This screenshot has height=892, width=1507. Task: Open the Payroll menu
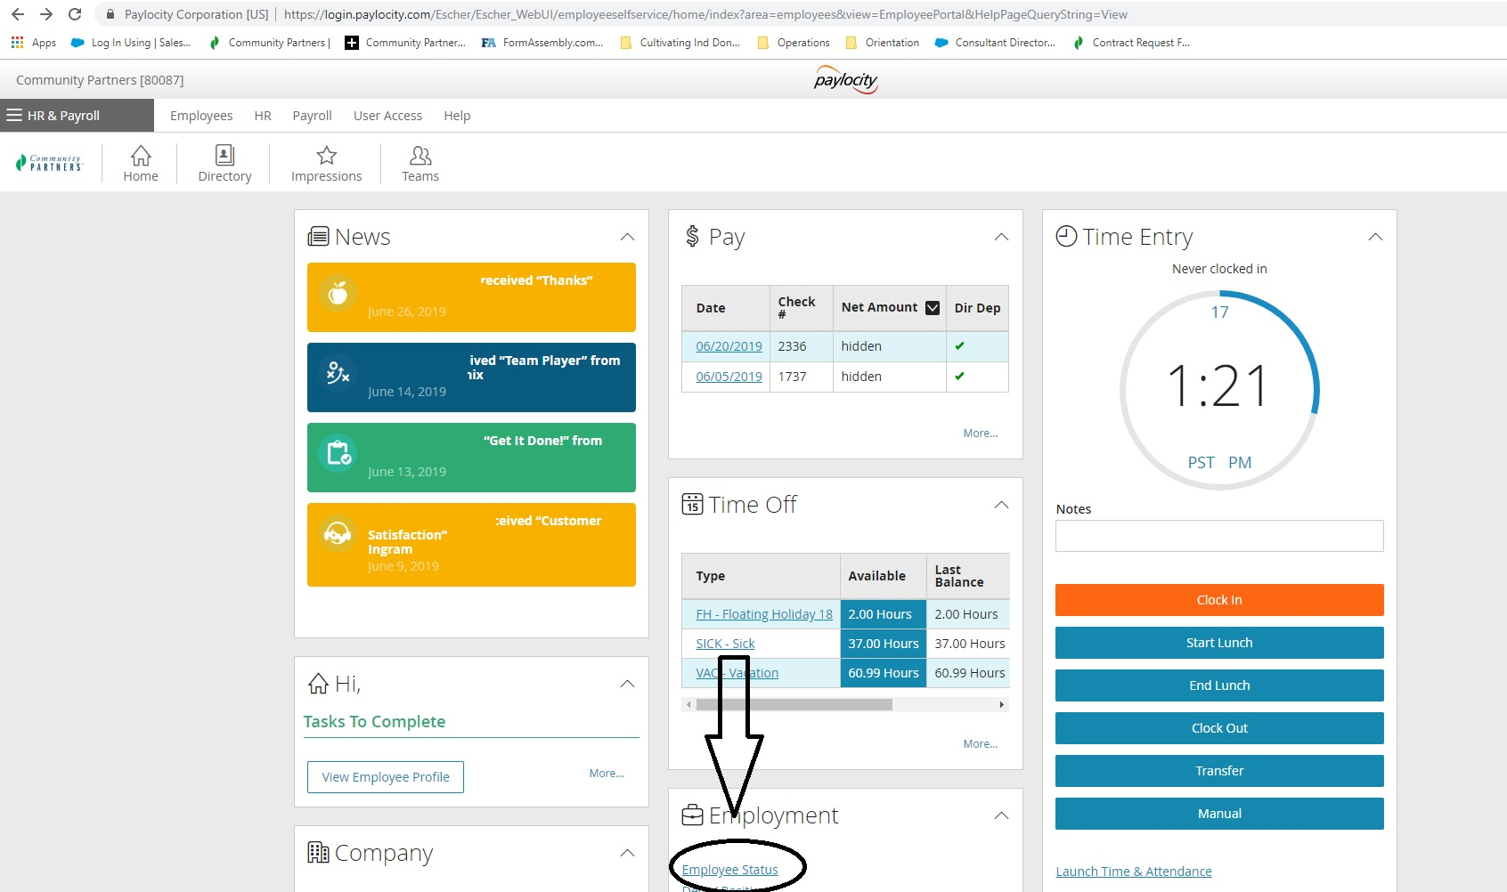pos(313,116)
